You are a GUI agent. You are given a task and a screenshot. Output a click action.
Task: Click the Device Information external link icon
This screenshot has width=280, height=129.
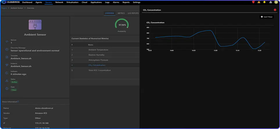pos(18,101)
